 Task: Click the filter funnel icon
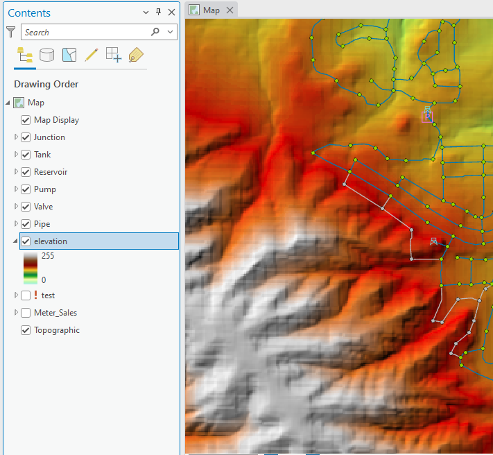point(10,32)
